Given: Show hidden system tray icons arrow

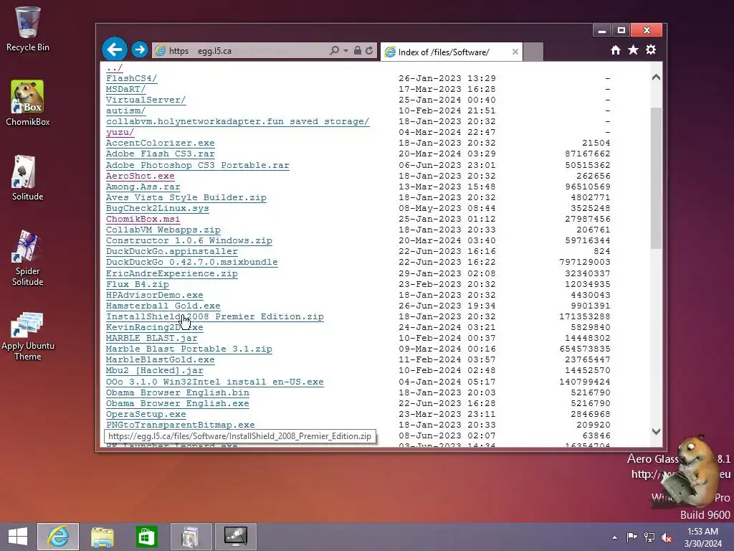Looking at the screenshot, I should [x=614, y=537].
